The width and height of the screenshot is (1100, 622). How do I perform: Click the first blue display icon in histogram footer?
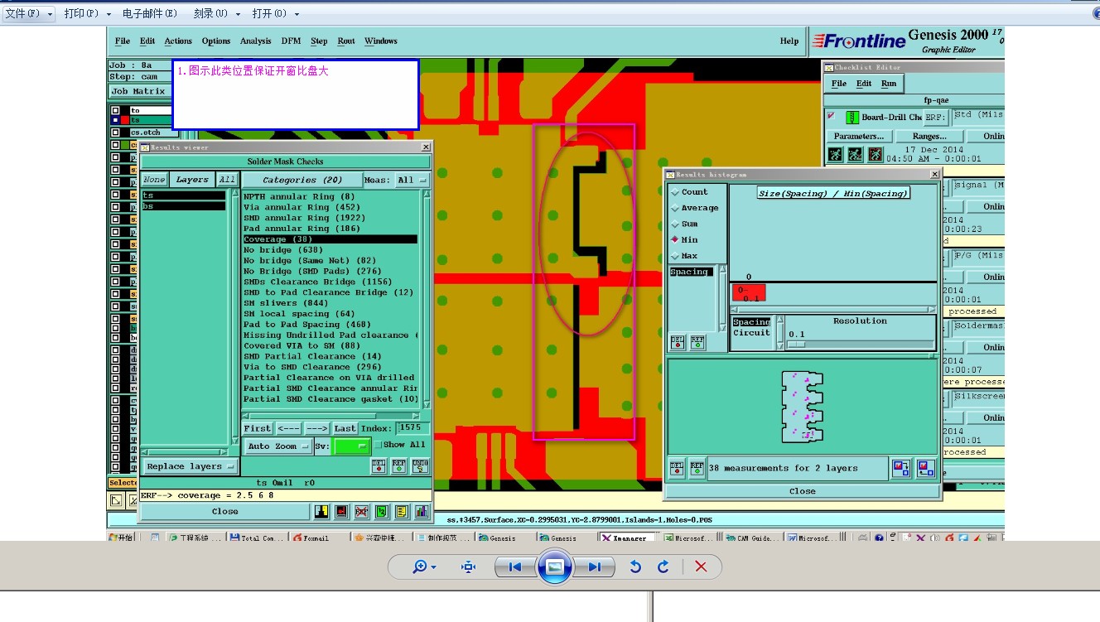901,469
